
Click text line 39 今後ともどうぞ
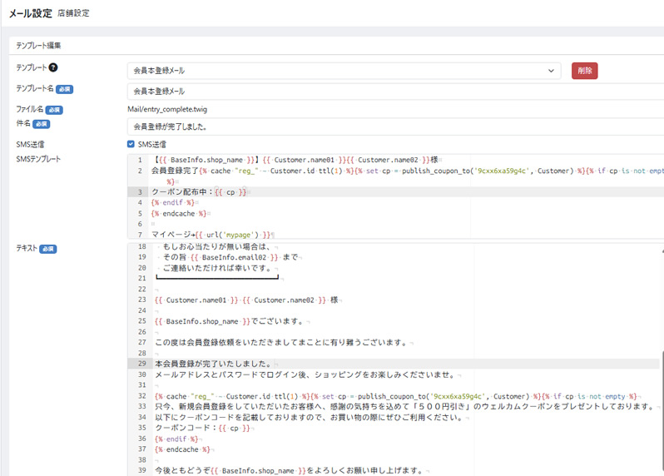(289, 470)
